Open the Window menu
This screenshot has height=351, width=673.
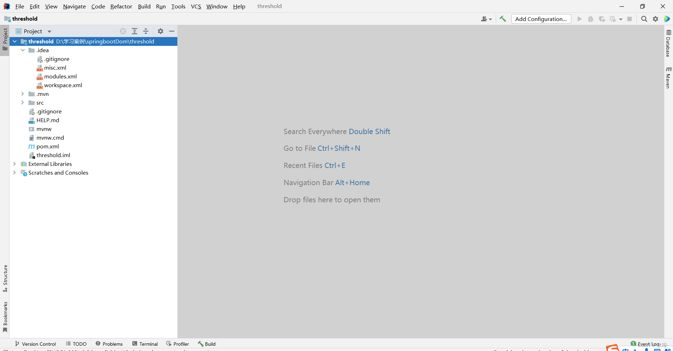click(x=217, y=6)
